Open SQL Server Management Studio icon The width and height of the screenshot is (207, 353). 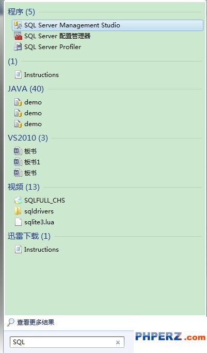tap(18, 25)
